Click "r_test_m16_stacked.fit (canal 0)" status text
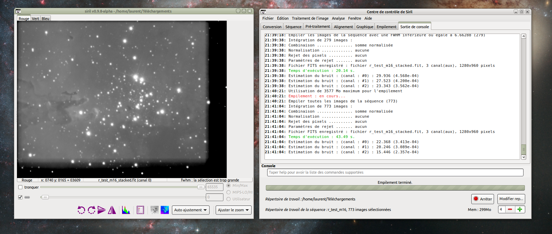The width and height of the screenshot is (552, 234). [x=125, y=180]
